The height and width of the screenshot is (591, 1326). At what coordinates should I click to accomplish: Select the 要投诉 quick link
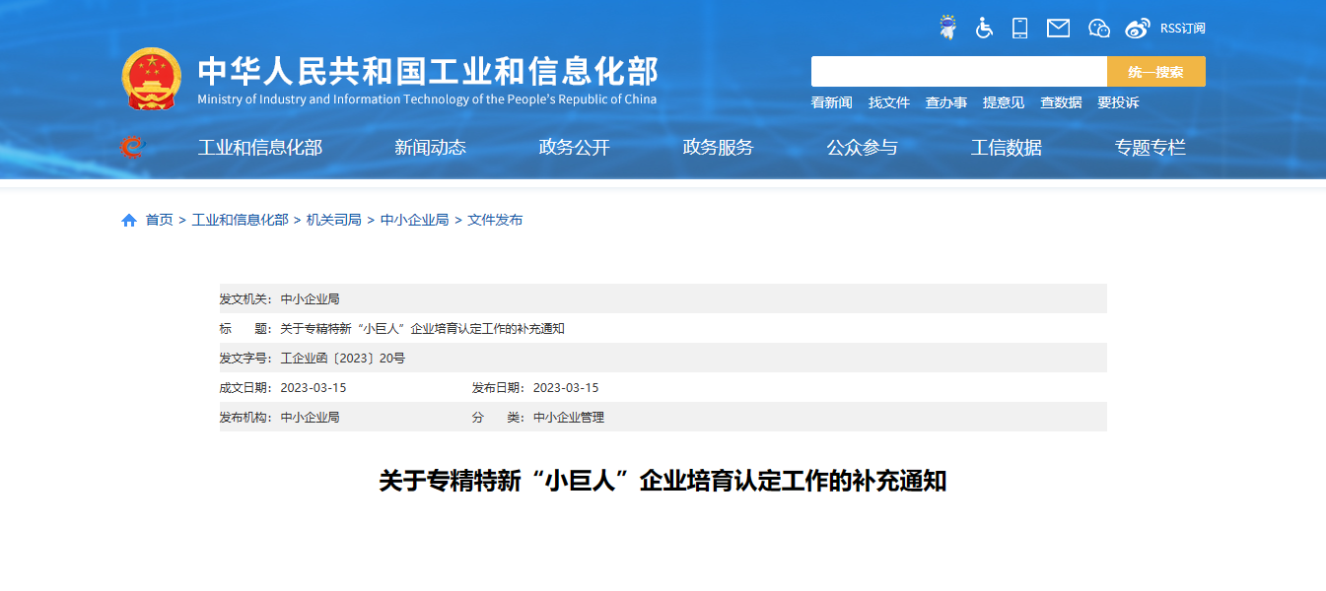(1118, 102)
